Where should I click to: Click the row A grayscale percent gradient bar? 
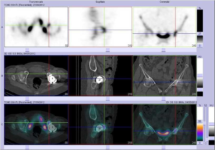pyautogui.click(x=200, y=39)
